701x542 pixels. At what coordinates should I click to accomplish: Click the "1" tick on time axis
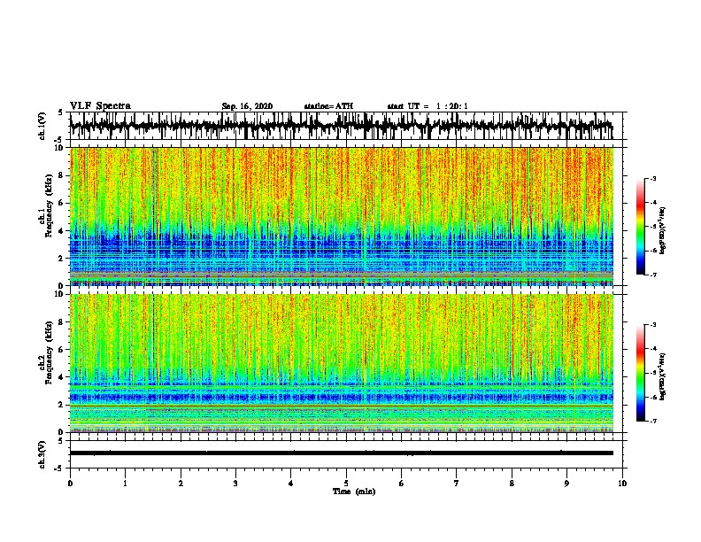pos(125,484)
